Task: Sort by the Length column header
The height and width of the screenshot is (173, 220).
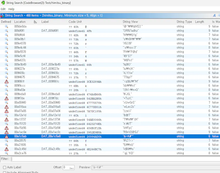Action: [199, 22]
